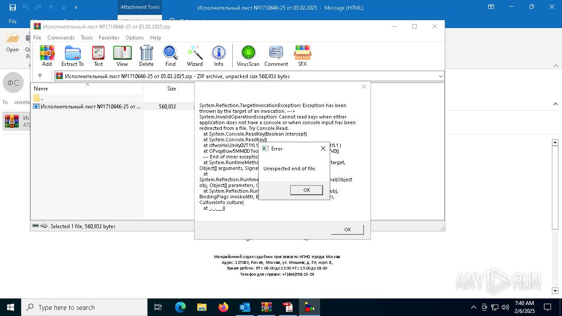Click 'Selected 1 file, 560,832 bytes' status
The height and width of the screenshot is (316, 562).
click(83, 226)
